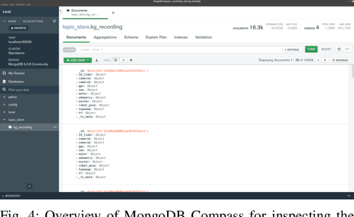
Task: Click the export collection icon
Action: pyautogui.click(x=97, y=60)
